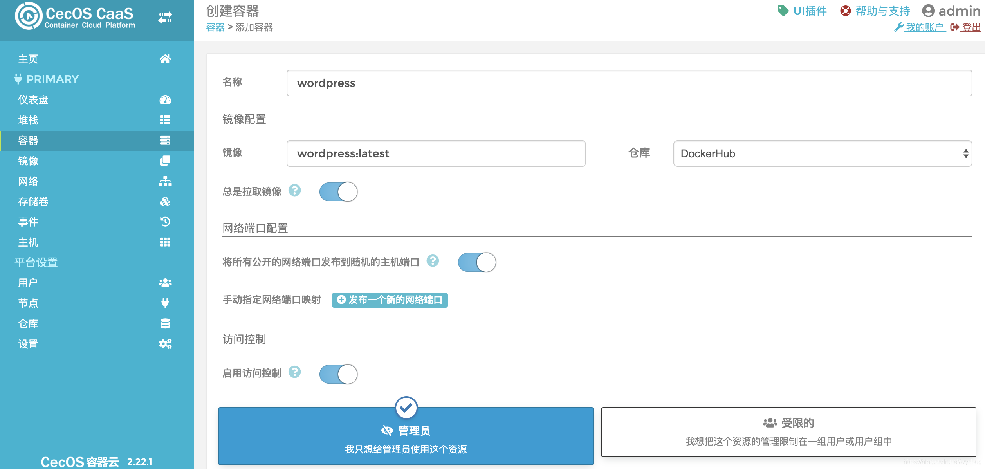The height and width of the screenshot is (469, 985).
Task: Toggle publish all ports to random host ports
Action: 477,262
